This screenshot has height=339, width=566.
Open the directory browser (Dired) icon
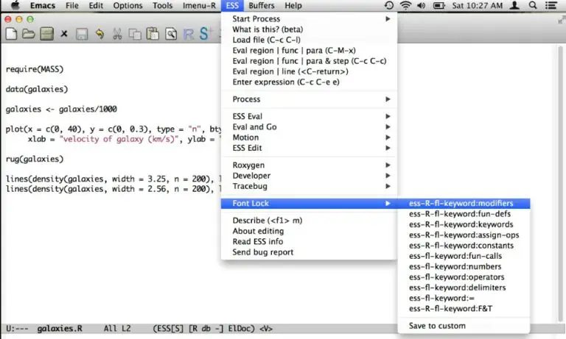46,34
